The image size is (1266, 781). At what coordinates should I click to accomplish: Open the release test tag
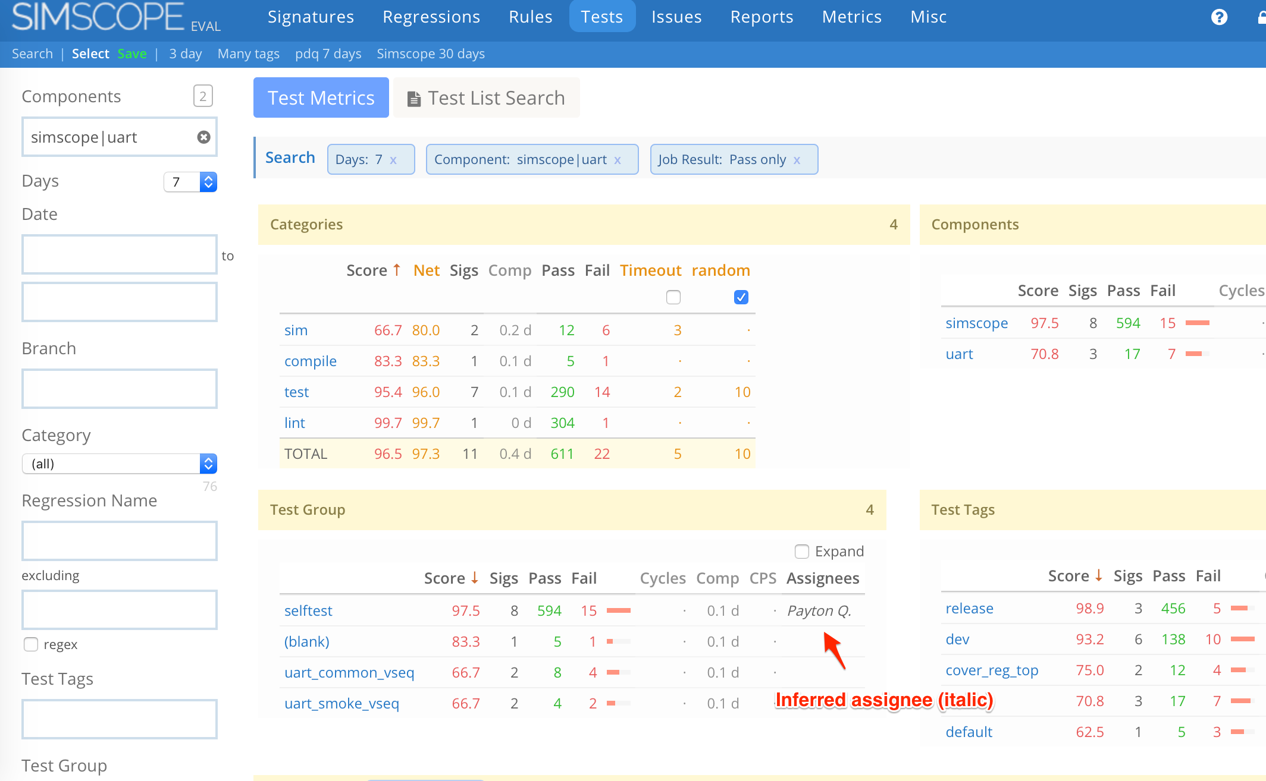pos(970,608)
